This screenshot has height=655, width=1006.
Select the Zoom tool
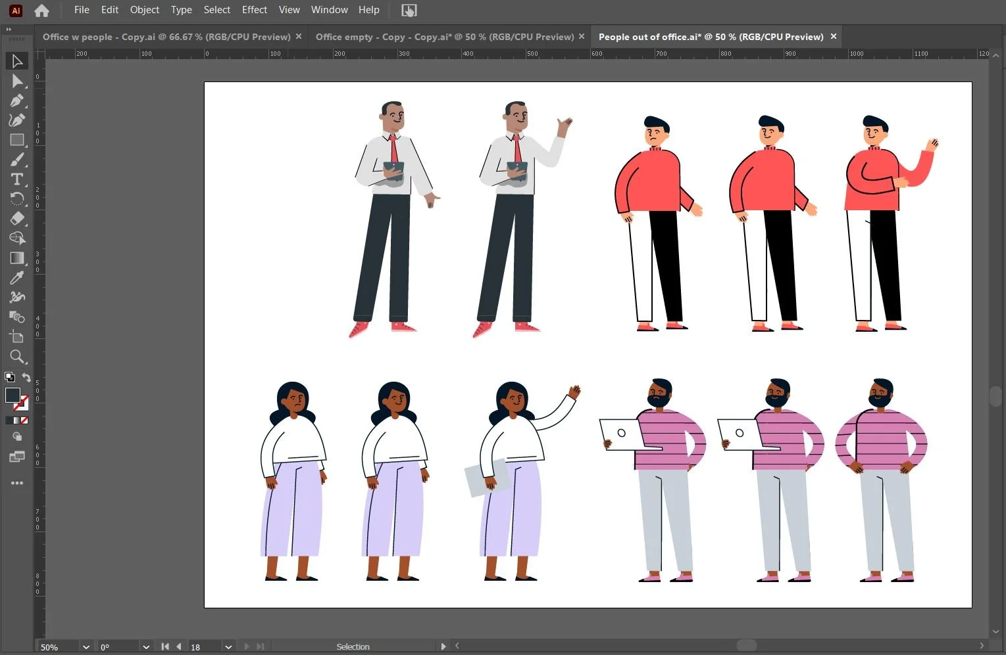pyautogui.click(x=17, y=357)
